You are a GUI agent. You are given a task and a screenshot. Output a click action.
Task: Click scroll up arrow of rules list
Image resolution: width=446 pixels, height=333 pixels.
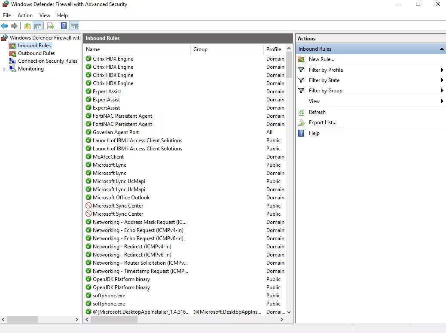[289, 49]
